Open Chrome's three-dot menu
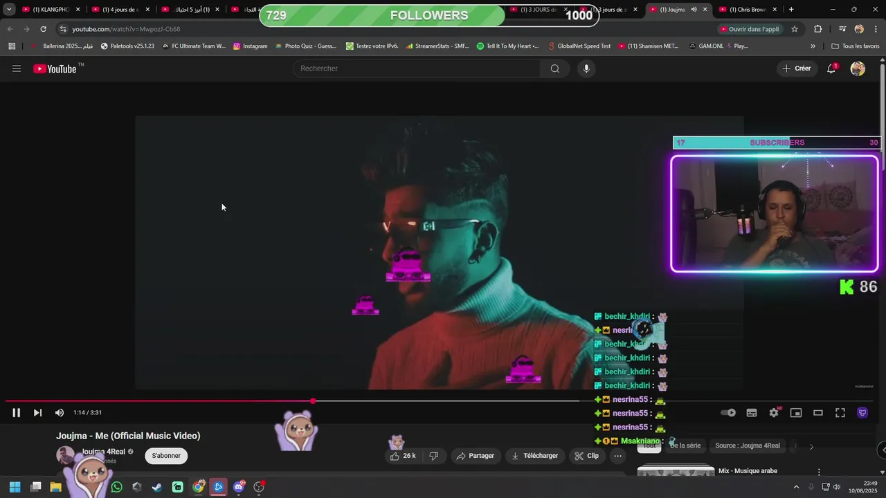The width and height of the screenshot is (886, 498). (x=876, y=29)
